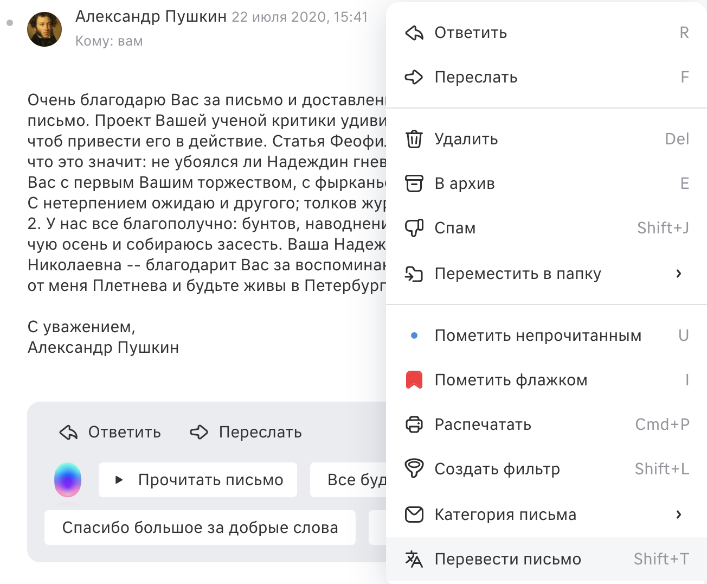Click the gray read-status dot left of avatar
The width and height of the screenshot is (707, 584).
coord(10,23)
